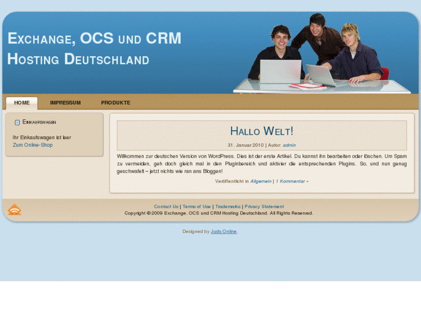This screenshot has width=421, height=316.
Task: Open the Trademarks footer link
Action: [228, 206]
